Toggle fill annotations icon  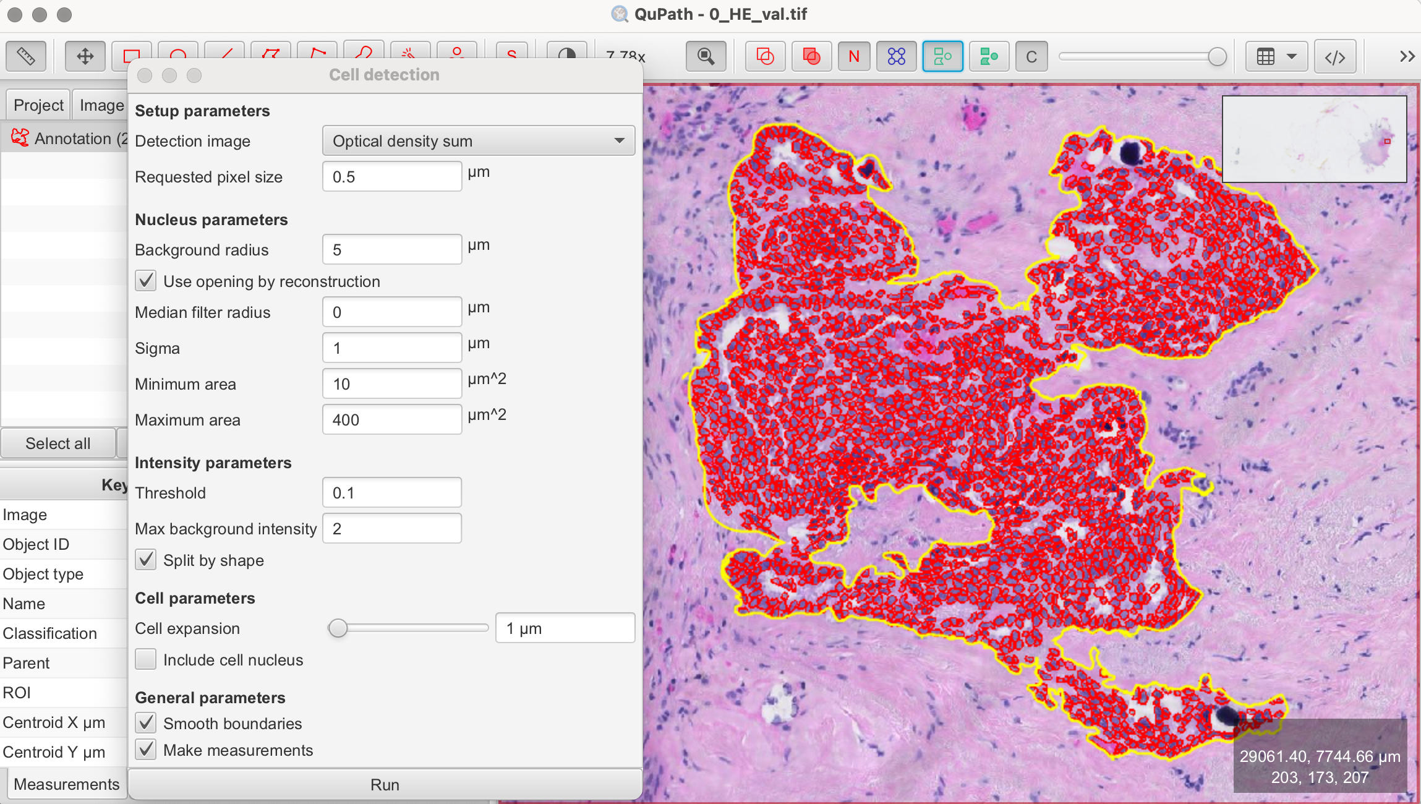(811, 57)
